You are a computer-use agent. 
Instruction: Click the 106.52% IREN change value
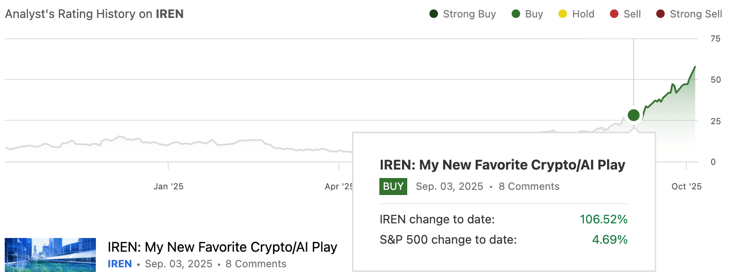click(x=603, y=220)
